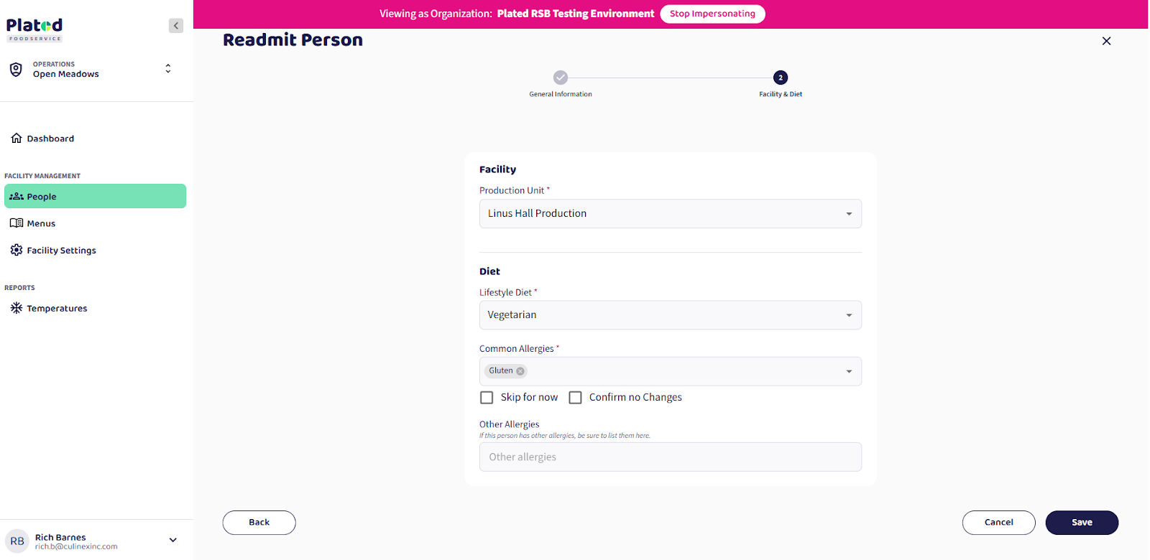Collapse the sidebar with the chevron icon
This screenshot has height=560, width=1150.
pyautogui.click(x=176, y=26)
